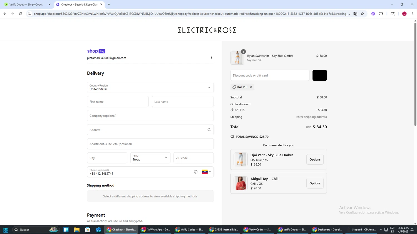The image size is (417, 234).
Task: Switch to Dashboard - Google taskbar window
Action: (327, 230)
